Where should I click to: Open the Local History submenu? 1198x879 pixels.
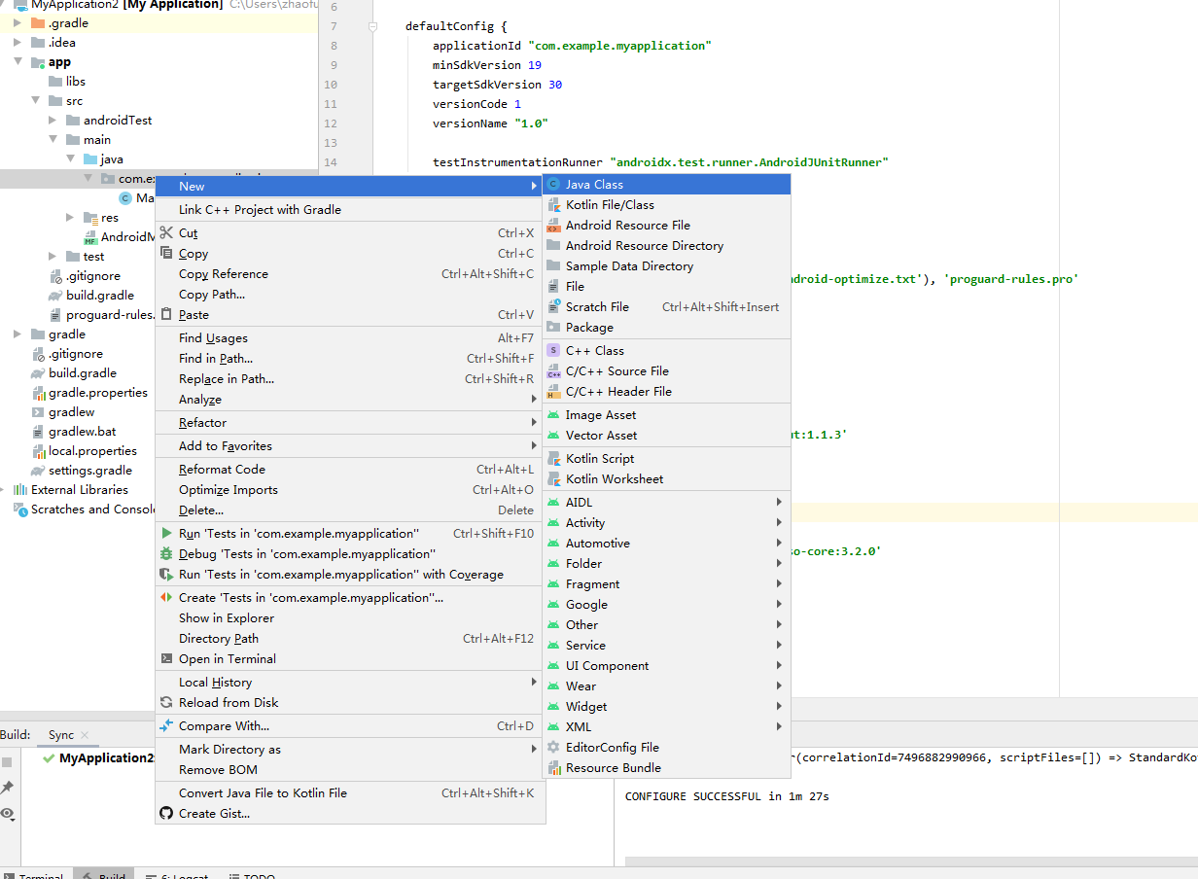pos(350,682)
